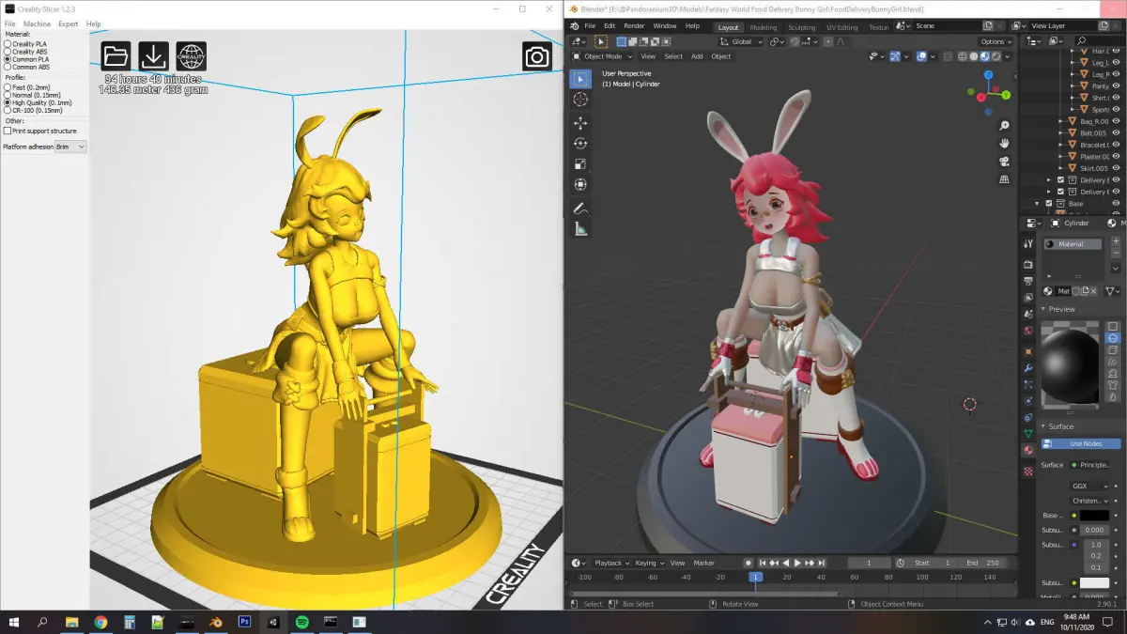Click the white Subsurface Color swatch

coord(1094,582)
